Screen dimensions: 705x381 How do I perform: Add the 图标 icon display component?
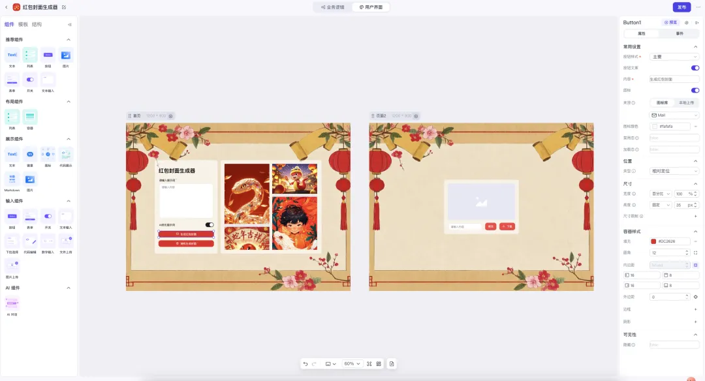[x=48, y=154]
